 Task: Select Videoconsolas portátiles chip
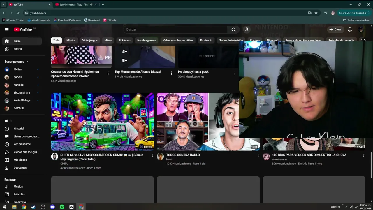[x=178, y=40]
